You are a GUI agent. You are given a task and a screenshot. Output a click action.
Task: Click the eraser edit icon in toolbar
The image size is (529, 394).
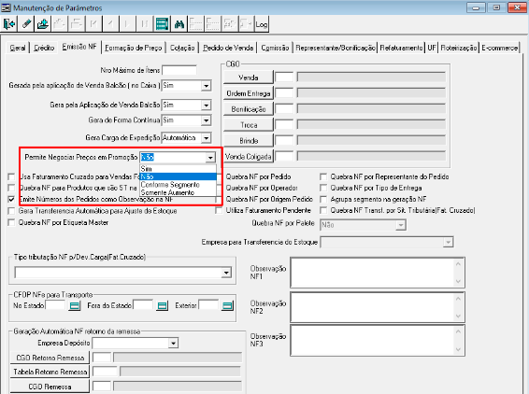tap(26, 24)
